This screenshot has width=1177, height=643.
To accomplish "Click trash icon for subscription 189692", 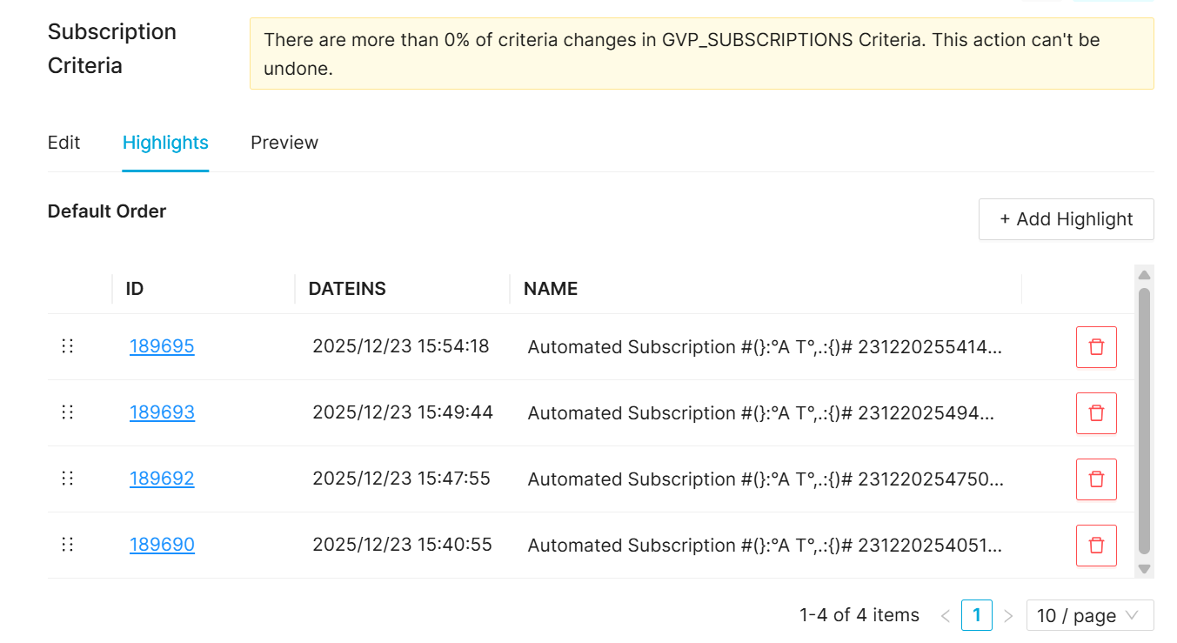I will [1096, 479].
